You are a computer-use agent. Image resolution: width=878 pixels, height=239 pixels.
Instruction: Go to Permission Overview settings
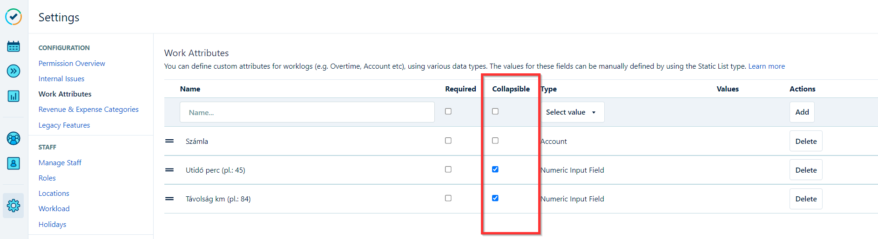[x=72, y=63]
